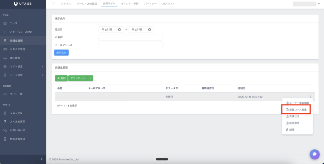
Task: Click the URL管理 icon
Action: (x=5, y=58)
